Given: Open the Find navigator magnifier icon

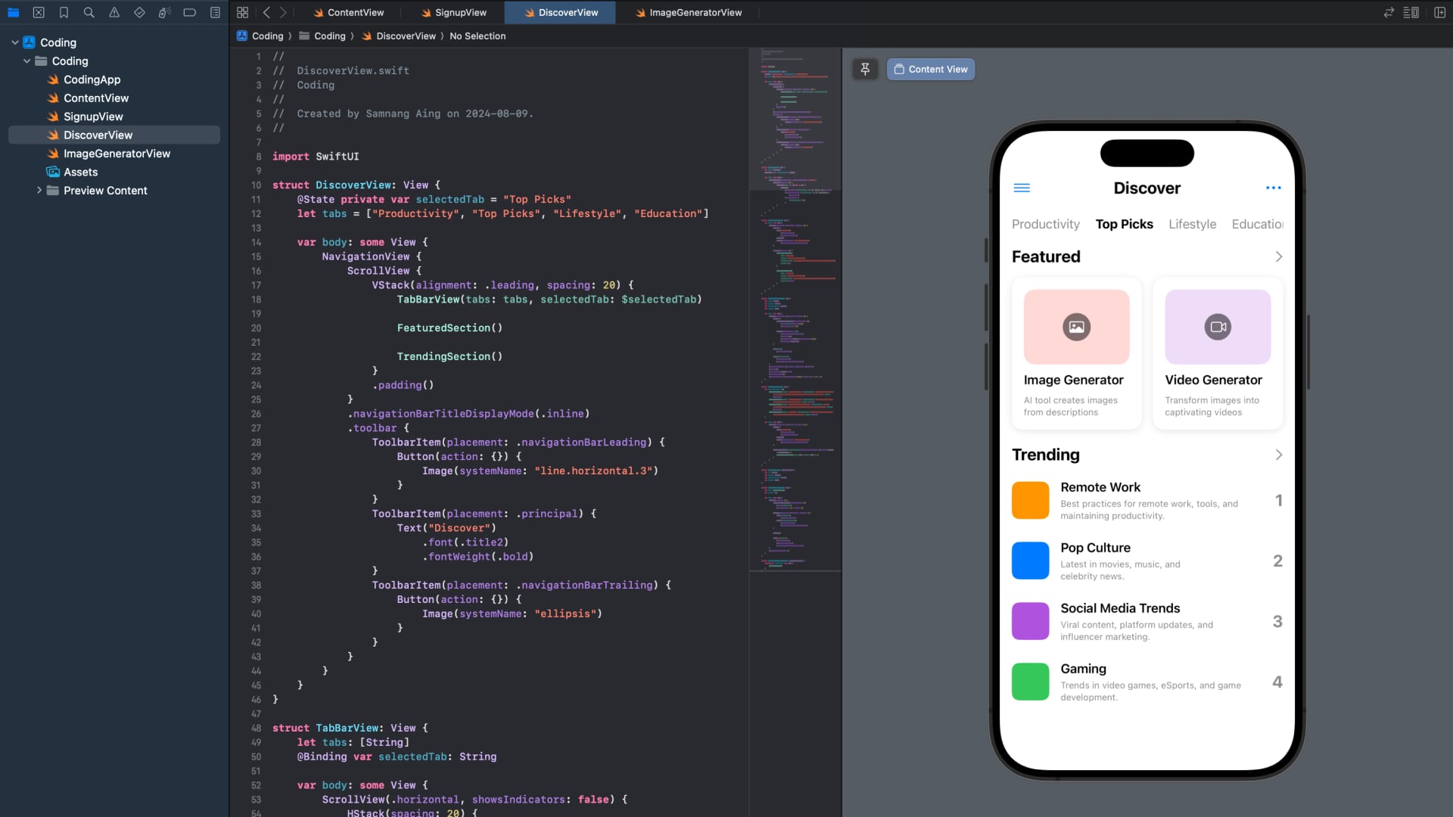Looking at the screenshot, I should 89,12.
